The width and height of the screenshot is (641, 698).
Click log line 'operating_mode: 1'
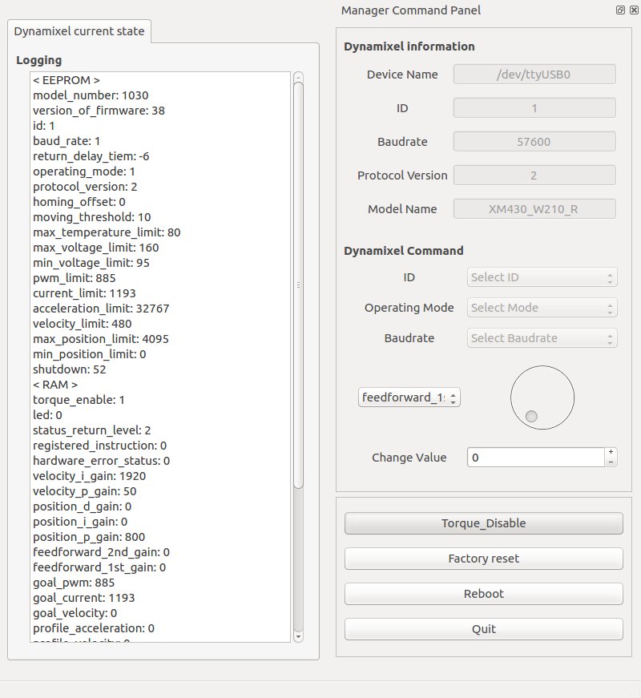pyautogui.click(x=83, y=171)
